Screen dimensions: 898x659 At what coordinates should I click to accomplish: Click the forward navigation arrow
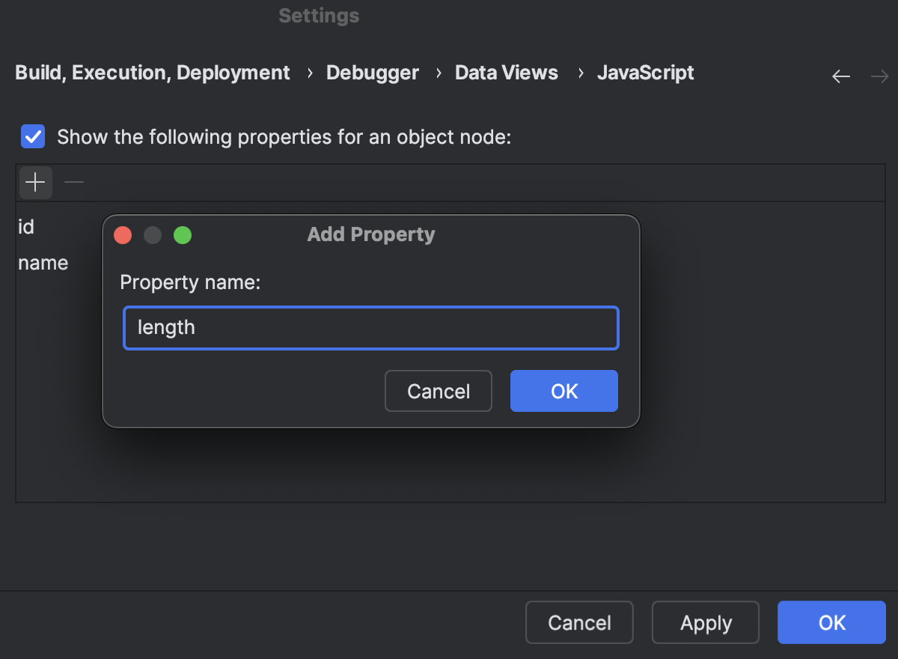click(879, 76)
